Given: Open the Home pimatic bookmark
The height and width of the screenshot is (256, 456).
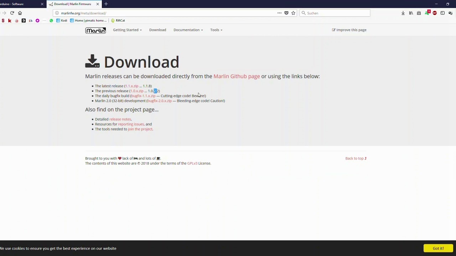Looking at the screenshot, I should pos(88,21).
